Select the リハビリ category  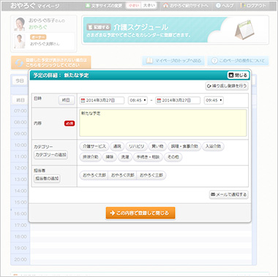tap(136, 146)
